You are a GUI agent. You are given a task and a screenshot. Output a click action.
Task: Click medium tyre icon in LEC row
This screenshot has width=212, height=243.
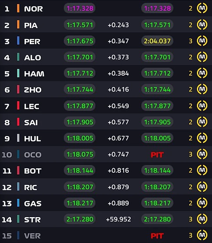[x=202, y=106]
